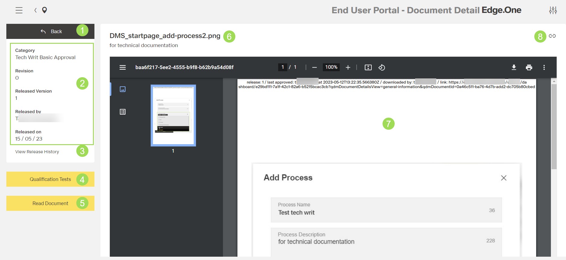Image resolution: width=566 pixels, height=260 pixels.
Task: Open View Release History link
Action: point(37,152)
